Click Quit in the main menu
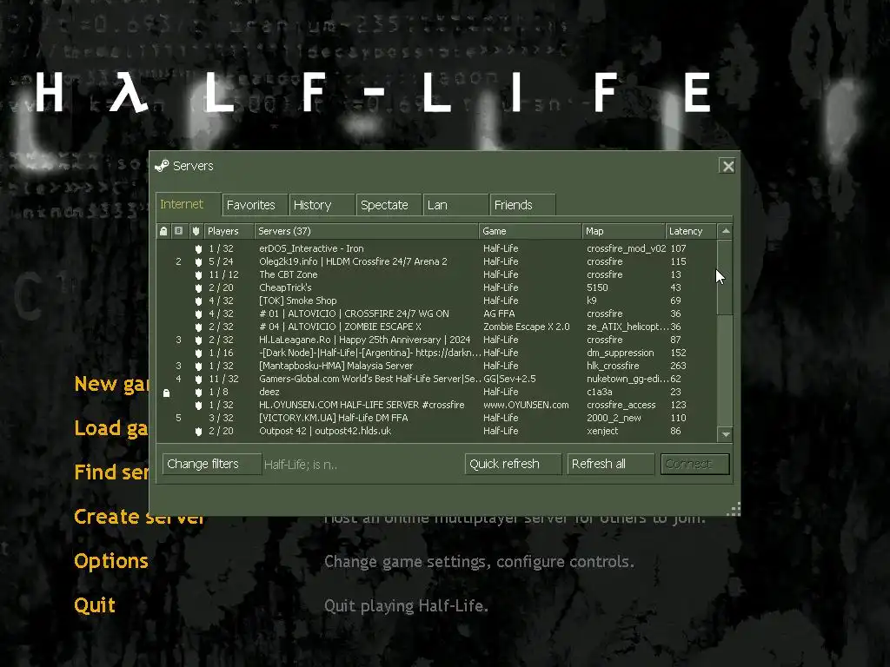890x667 pixels. pyautogui.click(x=95, y=605)
